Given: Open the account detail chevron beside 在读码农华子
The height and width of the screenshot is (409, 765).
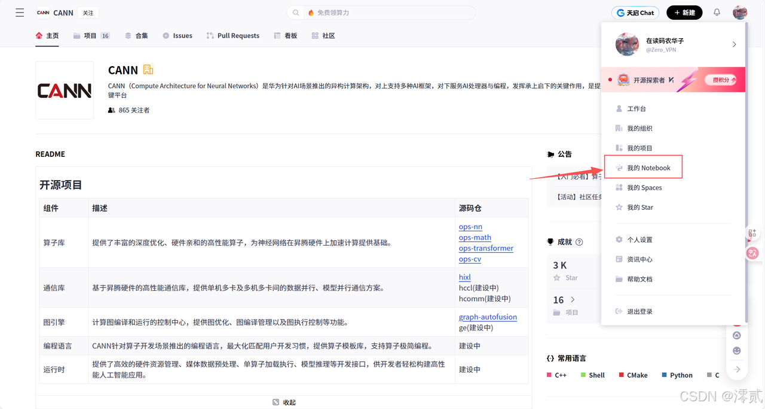Looking at the screenshot, I should tap(734, 44).
